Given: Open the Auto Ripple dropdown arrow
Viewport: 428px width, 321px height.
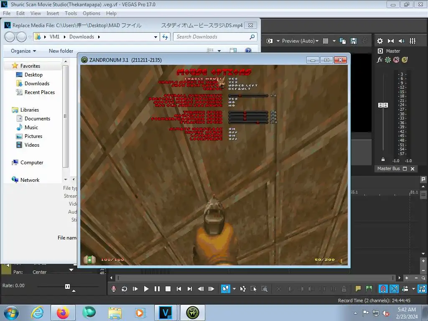Looking at the screenshot, I should coord(413,289).
